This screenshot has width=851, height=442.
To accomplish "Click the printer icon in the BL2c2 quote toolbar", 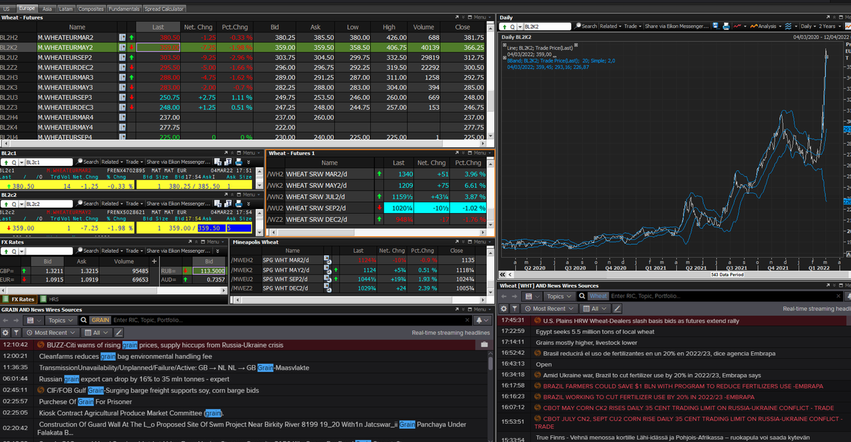I will [x=238, y=202].
